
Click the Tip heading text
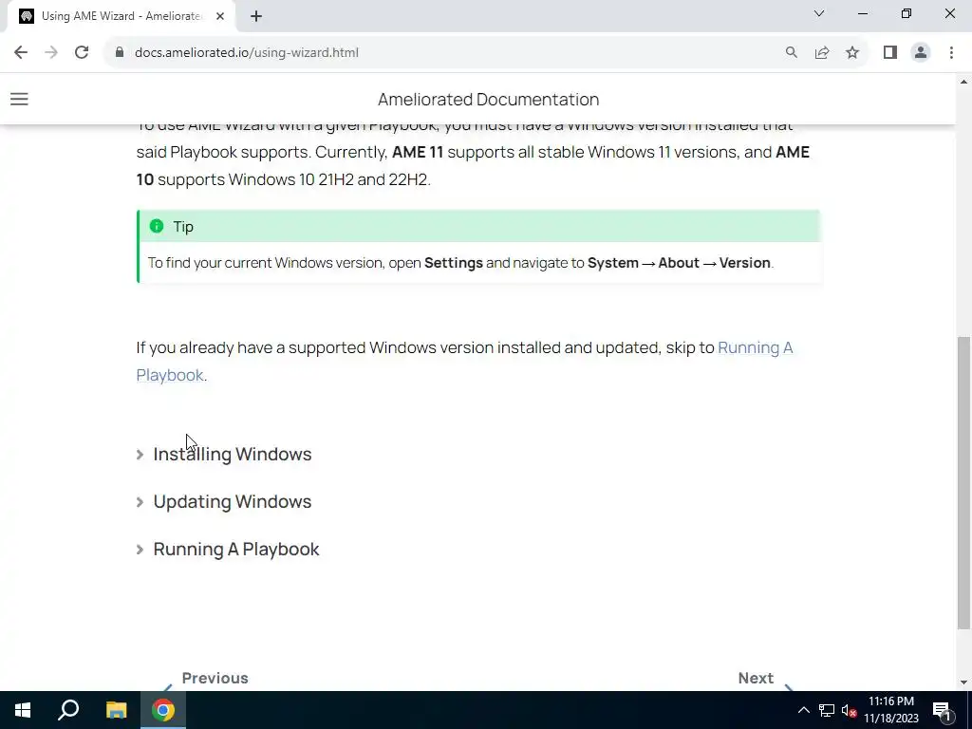tap(183, 227)
